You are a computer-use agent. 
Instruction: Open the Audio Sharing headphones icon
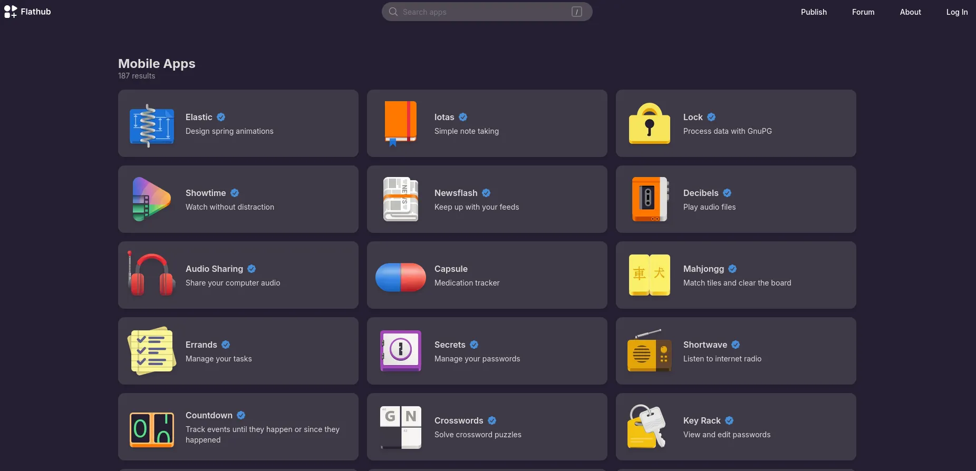click(151, 274)
